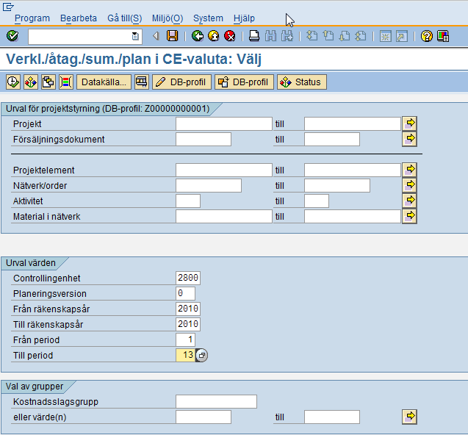
Task: Click the First Page icon
Action: (312, 36)
